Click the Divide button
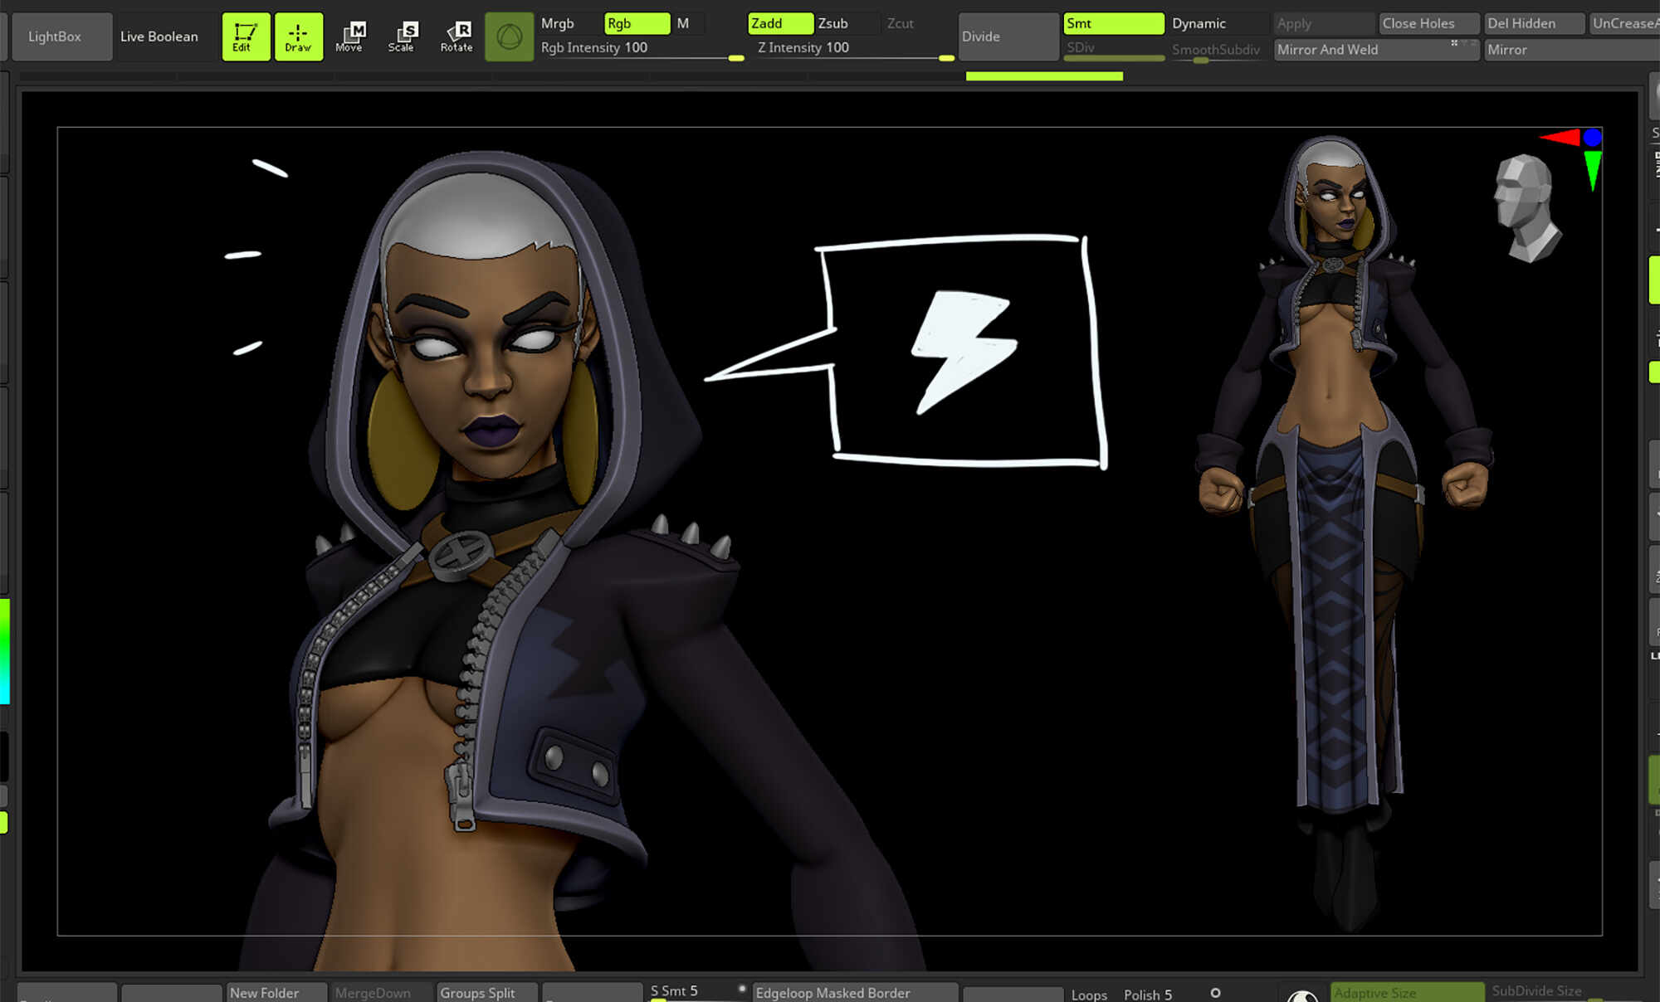Image resolution: width=1660 pixels, height=1002 pixels. click(1008, 36)
